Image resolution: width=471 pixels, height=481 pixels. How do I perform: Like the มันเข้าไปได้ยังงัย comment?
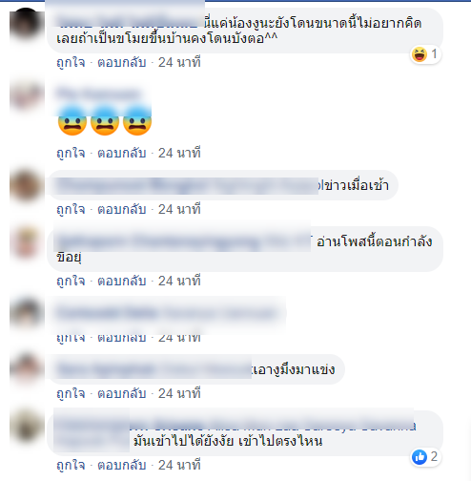tap(71, 465)
